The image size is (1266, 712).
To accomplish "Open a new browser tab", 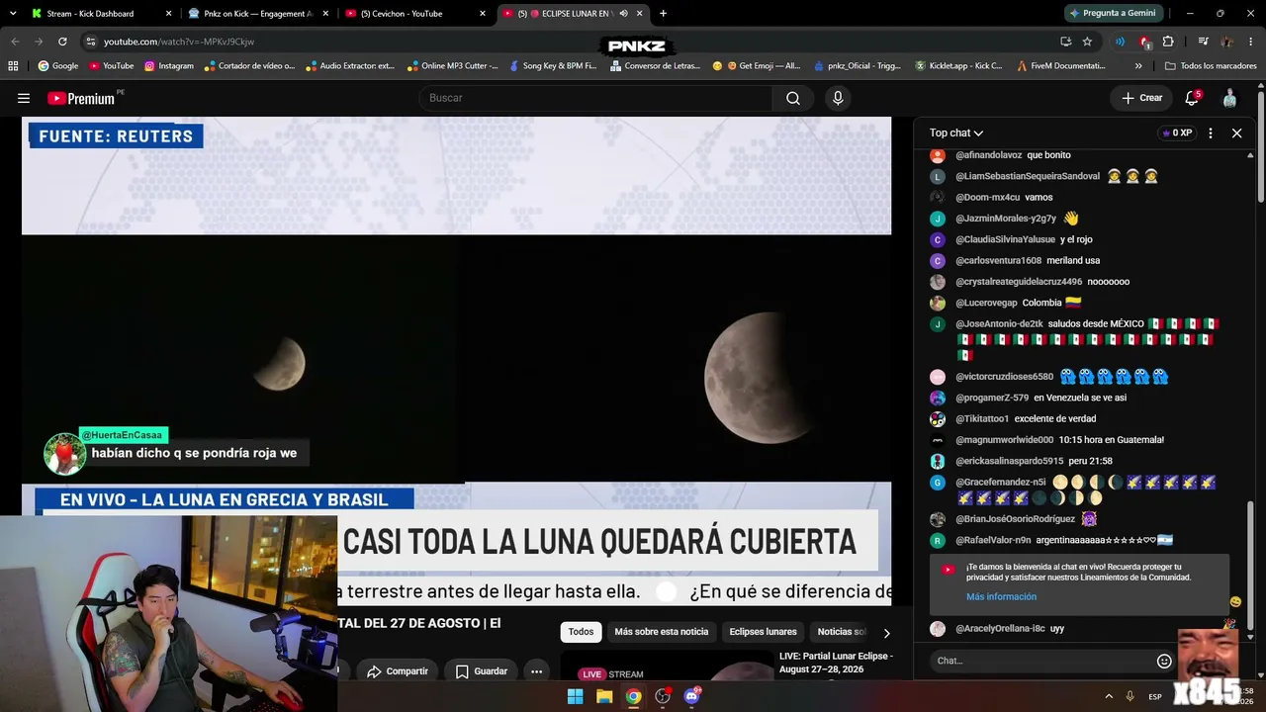I will click(x=663, y=14).
